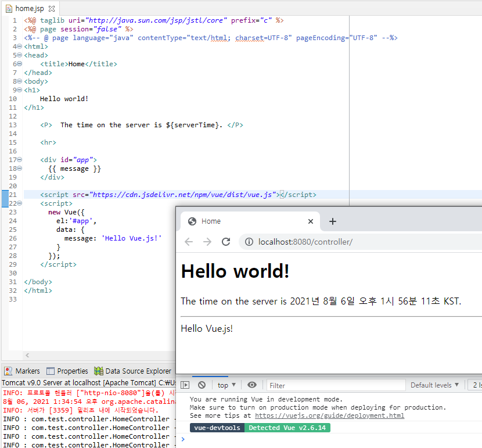Screen dimensions: 482x448
Task: Click the vue-devtools badge in console
Action: pos(217,428)
